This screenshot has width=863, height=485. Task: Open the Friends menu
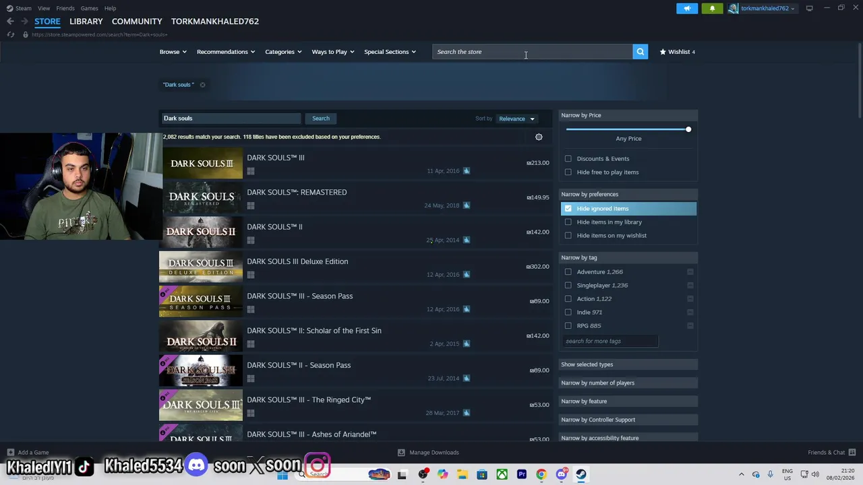65,8
